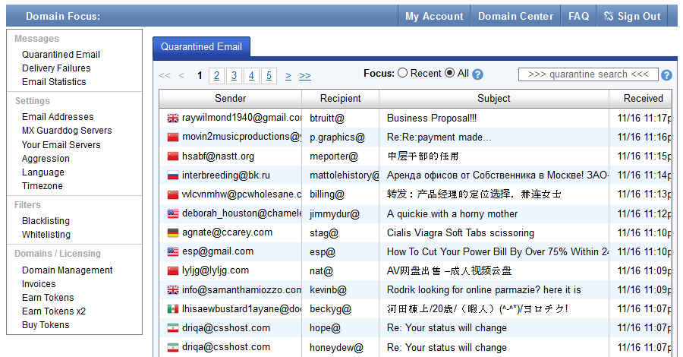Click the US flag beside esp@gmail.com
Screen dimensions: 683x357
point(172,251)
